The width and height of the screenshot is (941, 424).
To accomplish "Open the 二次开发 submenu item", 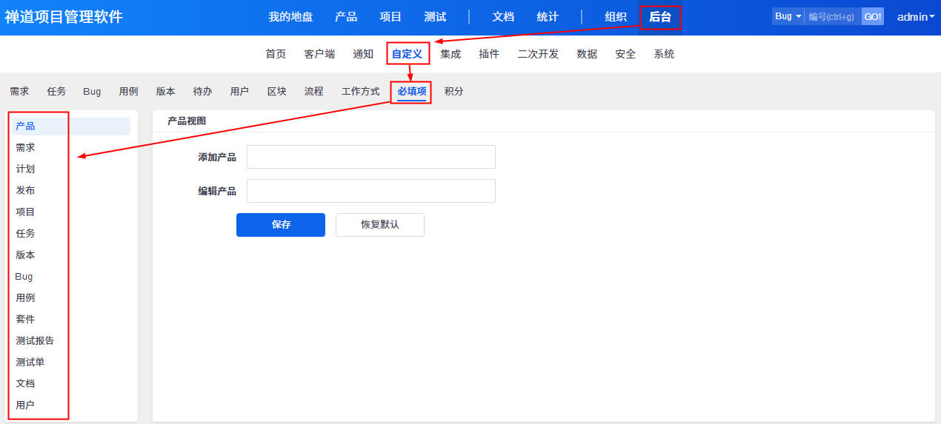I will pyautogui.click(x=538, y=54).
